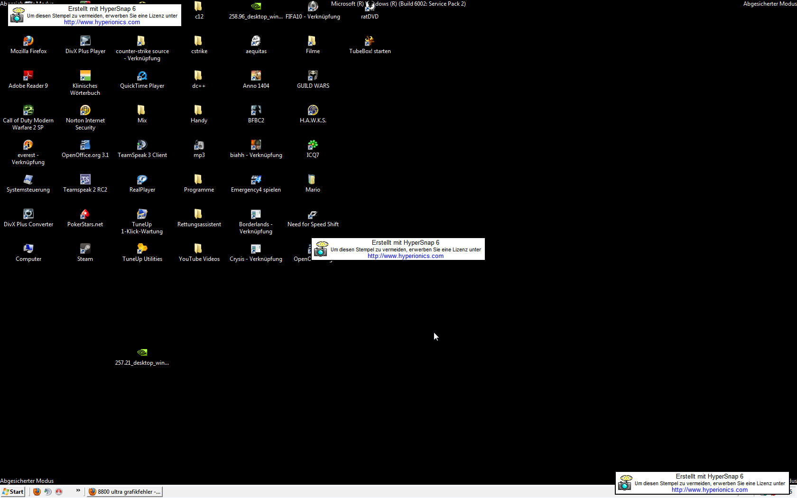Click the Start button
The width and height of the screenshot is (797, 498).
click(13, 492)
